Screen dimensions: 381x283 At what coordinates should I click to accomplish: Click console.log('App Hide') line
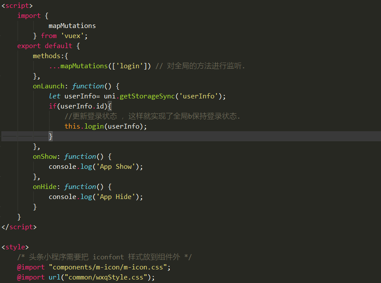coord(96,197)
